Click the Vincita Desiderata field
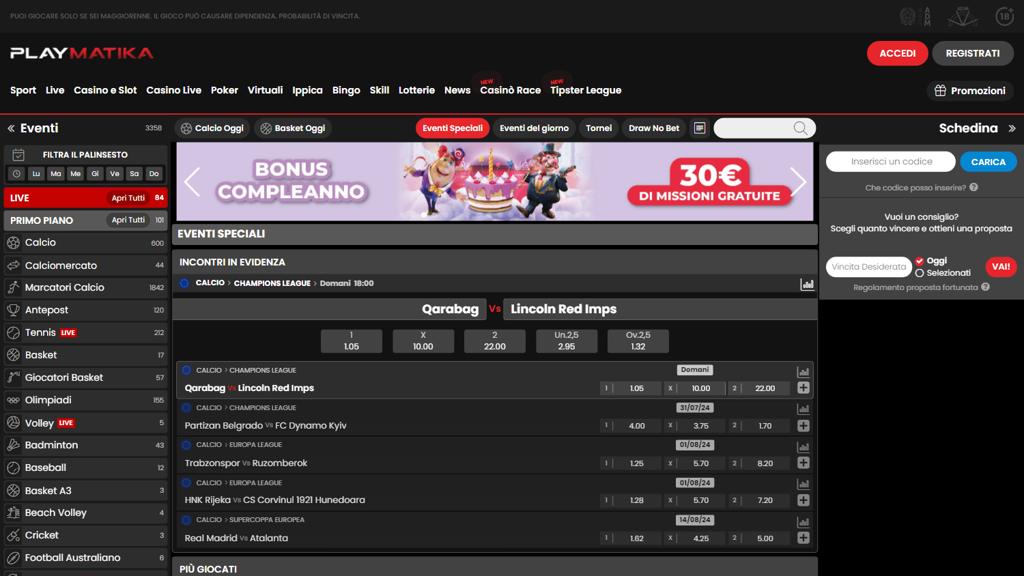Image resolution: width=1024 pixels, height=576 pixels. click(x=869, y=267)
